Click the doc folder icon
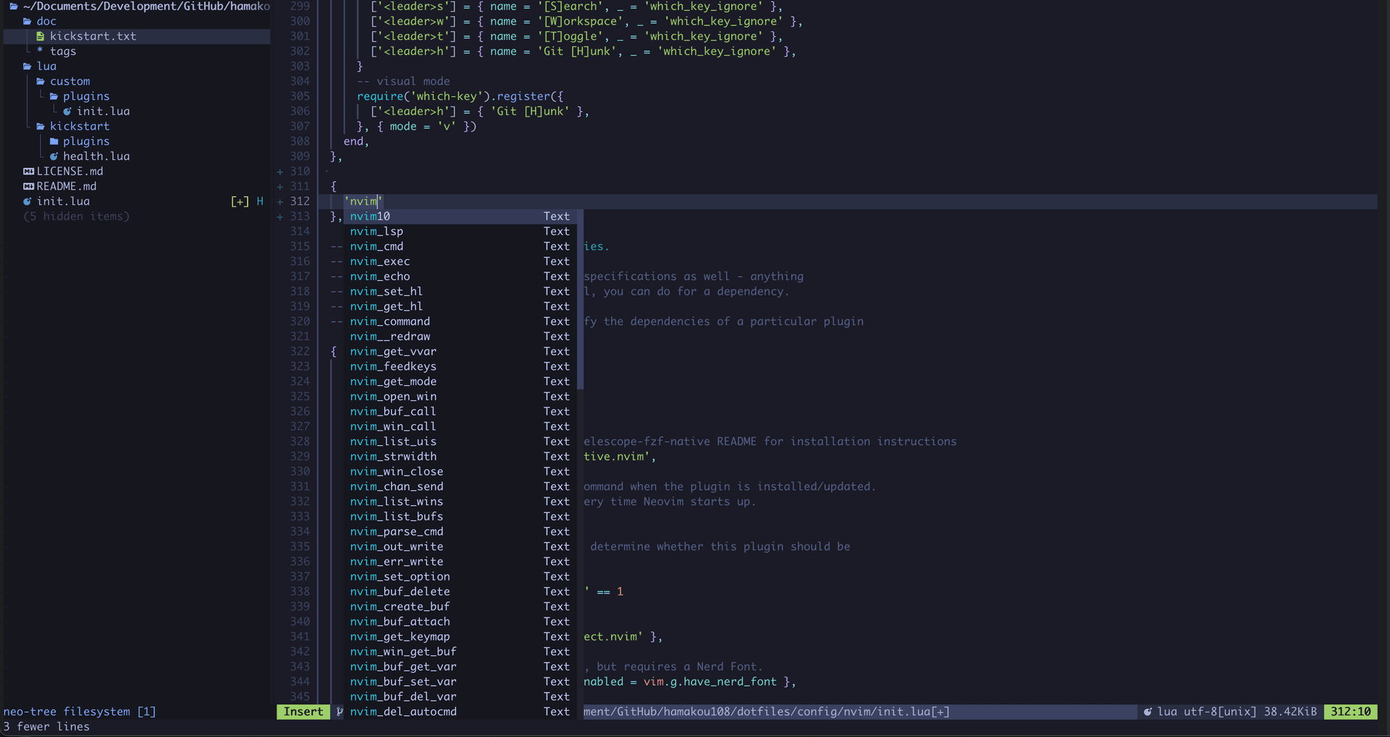1390x737 pixels. coord(28,21)
